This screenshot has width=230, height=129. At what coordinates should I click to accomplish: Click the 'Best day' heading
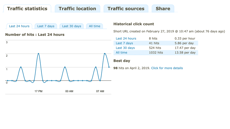tap(122, 61)
